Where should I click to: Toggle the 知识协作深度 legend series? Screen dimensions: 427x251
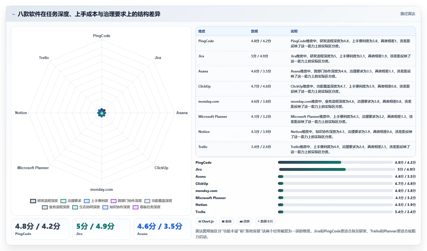point(116,207)
